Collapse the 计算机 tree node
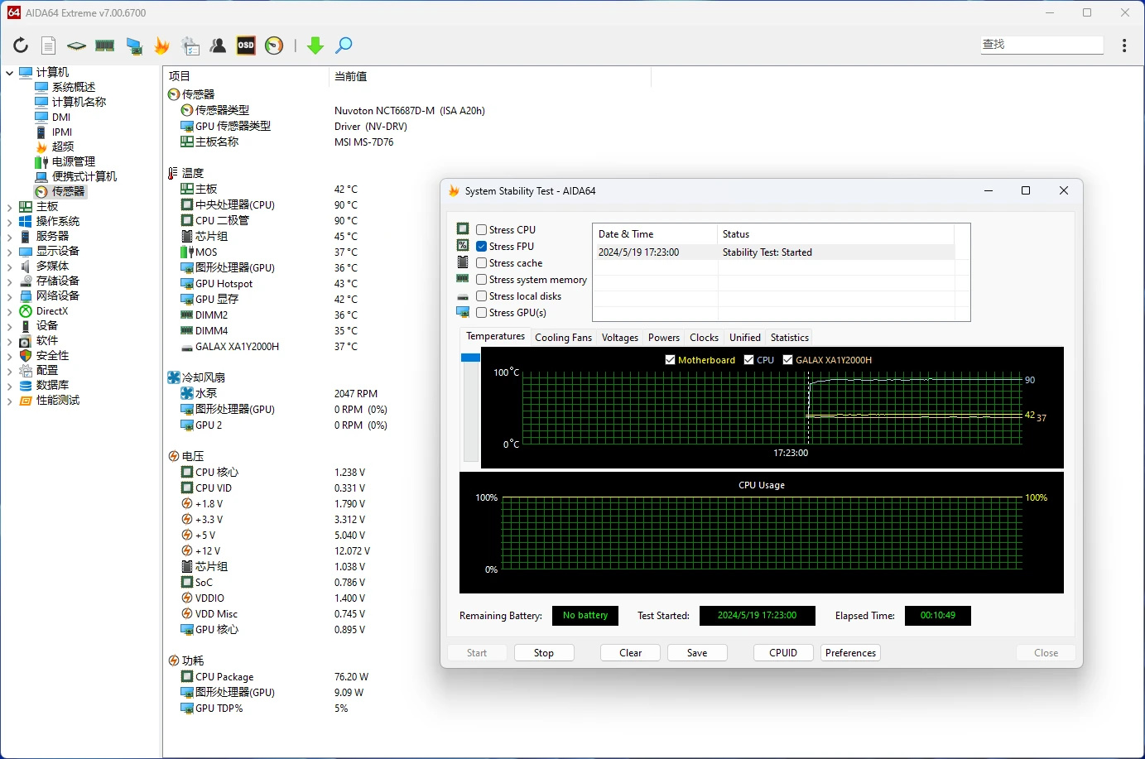The width and height of the screenshot is (1145, 759). pyautogui.click(x=9, y=73)
